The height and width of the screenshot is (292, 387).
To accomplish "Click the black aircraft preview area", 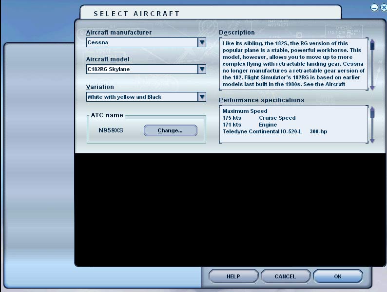I will pos(229,209).
